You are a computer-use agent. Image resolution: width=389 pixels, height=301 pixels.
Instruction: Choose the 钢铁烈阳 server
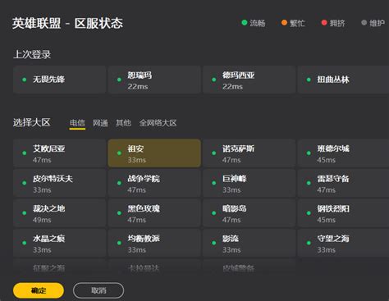click(343, 213)
